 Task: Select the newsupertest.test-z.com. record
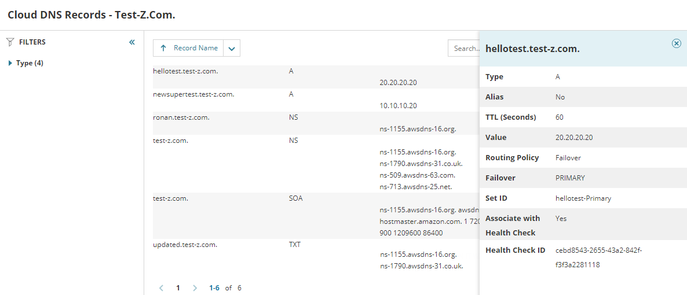coord(193,94)
